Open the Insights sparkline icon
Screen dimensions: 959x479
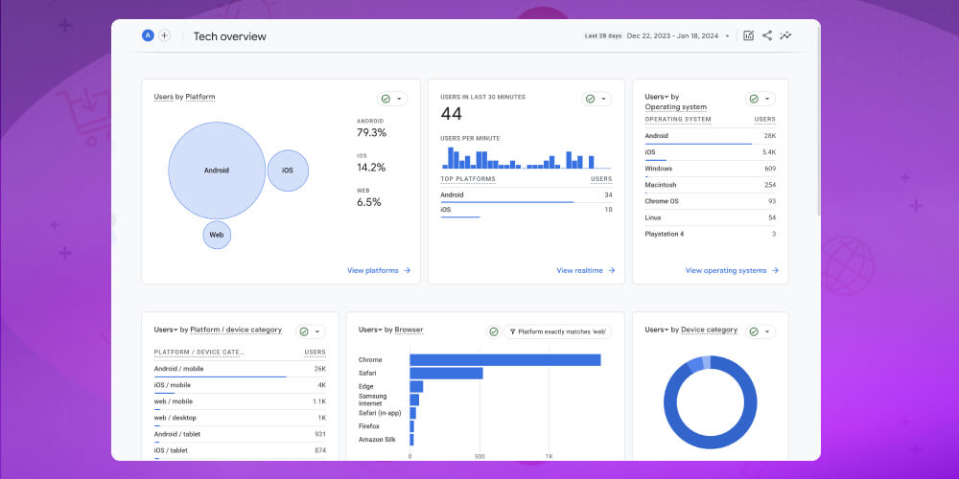pyautogui.click(x=785, y=35)
